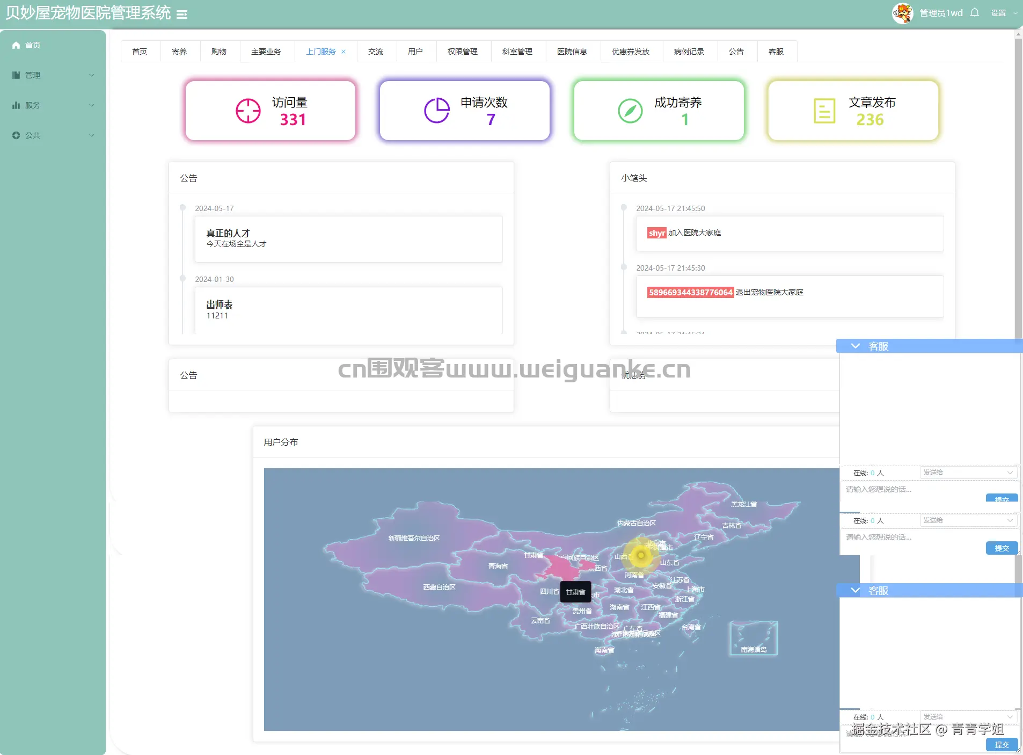Select 青海省 on the map

click(x=498, y=567)
